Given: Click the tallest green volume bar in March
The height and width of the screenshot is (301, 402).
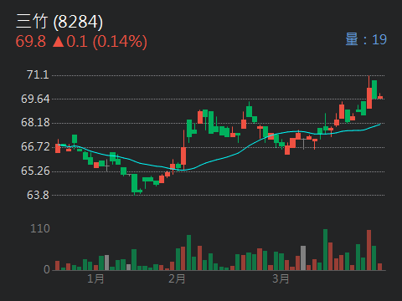Looking at the screenshot, I should pyautogui.click(x=325, y=250).
